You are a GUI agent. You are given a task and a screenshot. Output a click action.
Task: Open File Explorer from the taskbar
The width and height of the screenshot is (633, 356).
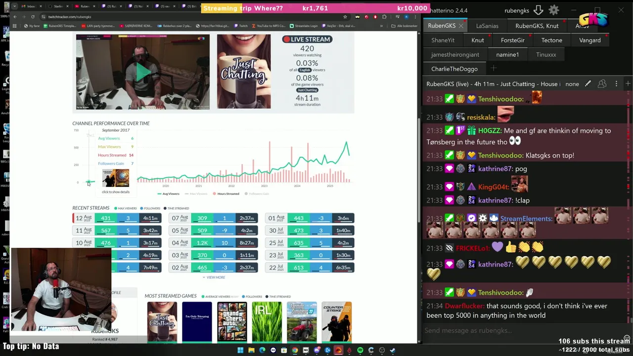click(251, 350)
